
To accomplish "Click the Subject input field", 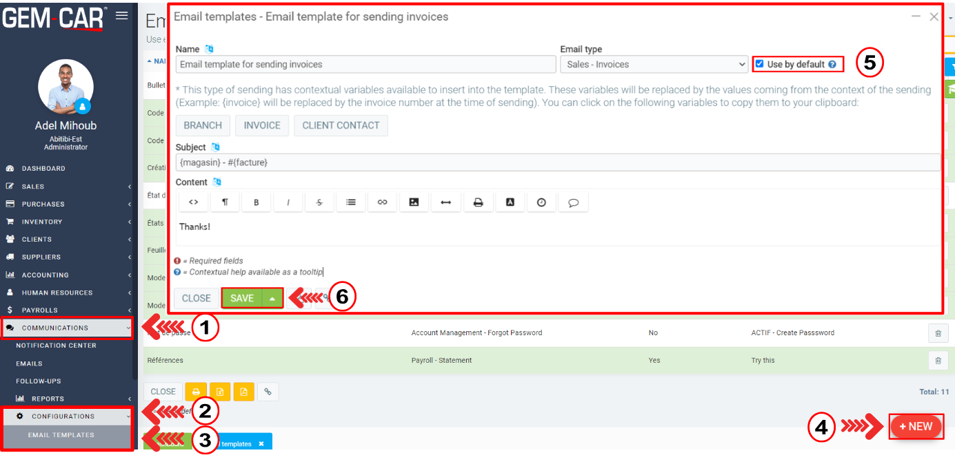I will click(x=557, y=162).
